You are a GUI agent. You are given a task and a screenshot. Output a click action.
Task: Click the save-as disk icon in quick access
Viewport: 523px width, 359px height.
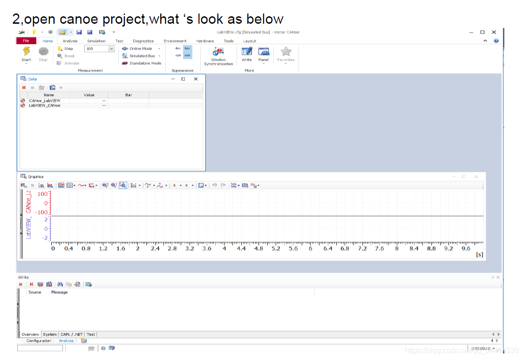click(x=90, y=32)
